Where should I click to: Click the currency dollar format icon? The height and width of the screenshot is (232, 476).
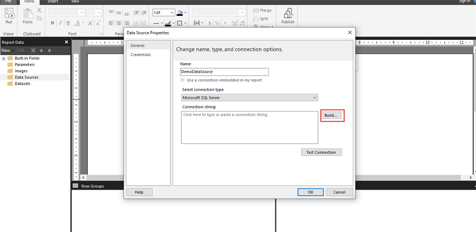tap(210, 23)
